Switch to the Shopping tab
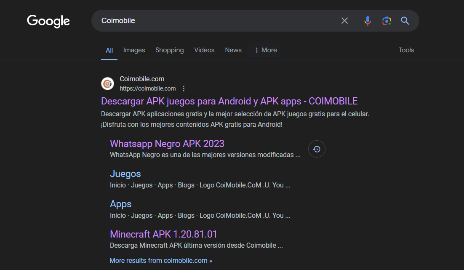 [169, 50]
